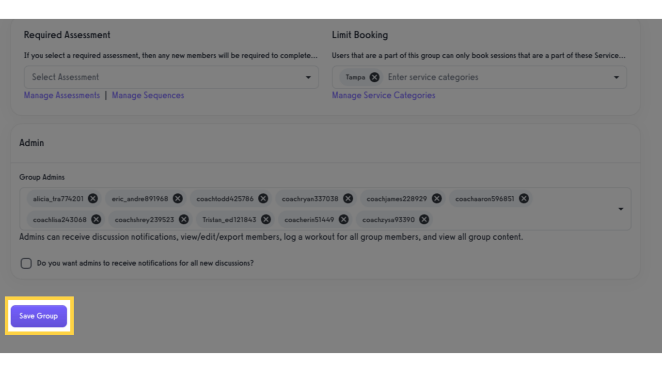Image resolution: width=662 pixels, height=372 pixels.
Task: Expand the Group Admins dropdown arrow
Action: click(x=621, y=209)
